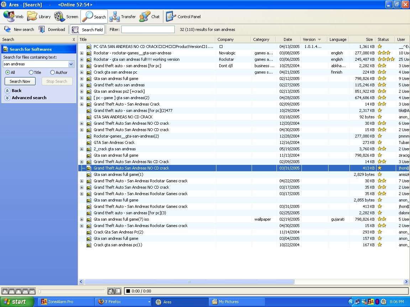Expand Gta san andreas ps2 [+crack] row
The width and height of the screenshot is (410, 307).
82,91
